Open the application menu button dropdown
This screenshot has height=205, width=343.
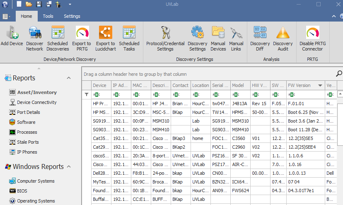(6, 17)
